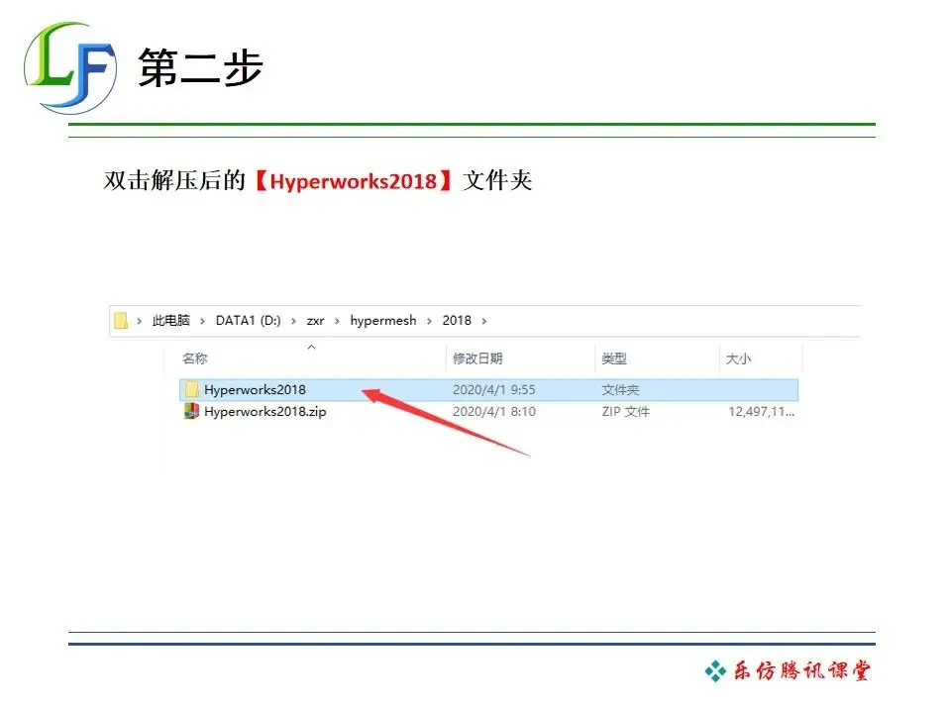Open hypermesh in the breadcrumb path

383,320
